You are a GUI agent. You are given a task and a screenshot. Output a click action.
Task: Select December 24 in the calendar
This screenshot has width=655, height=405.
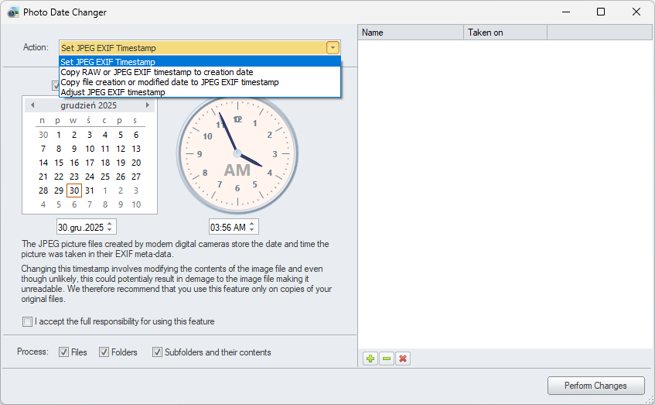click(90, 177)
